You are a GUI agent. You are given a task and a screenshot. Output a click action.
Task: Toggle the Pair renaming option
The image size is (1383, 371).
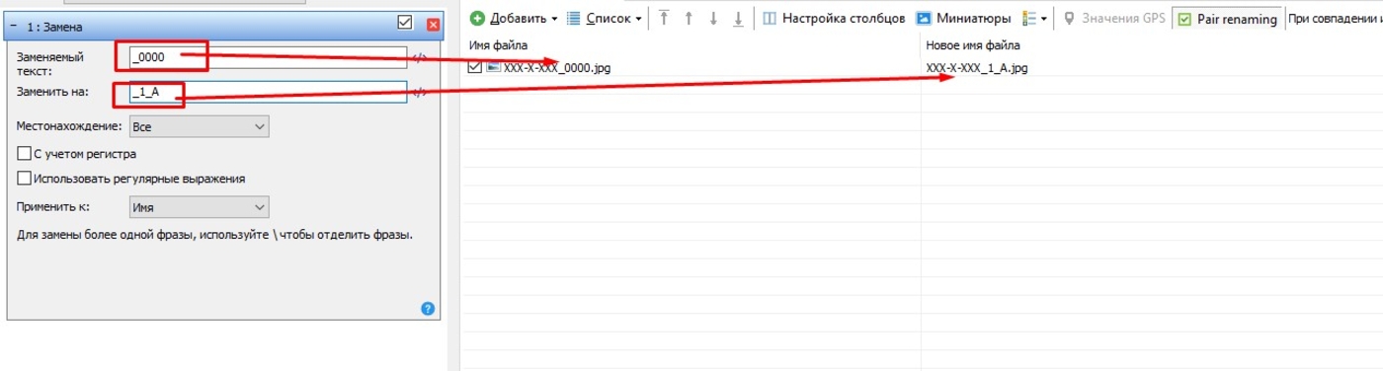coord(1228,18)
